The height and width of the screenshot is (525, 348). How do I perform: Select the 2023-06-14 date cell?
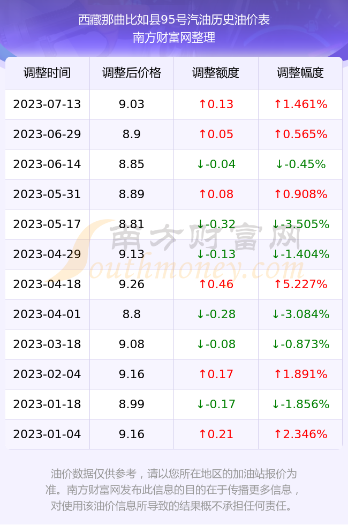[47, 164]
